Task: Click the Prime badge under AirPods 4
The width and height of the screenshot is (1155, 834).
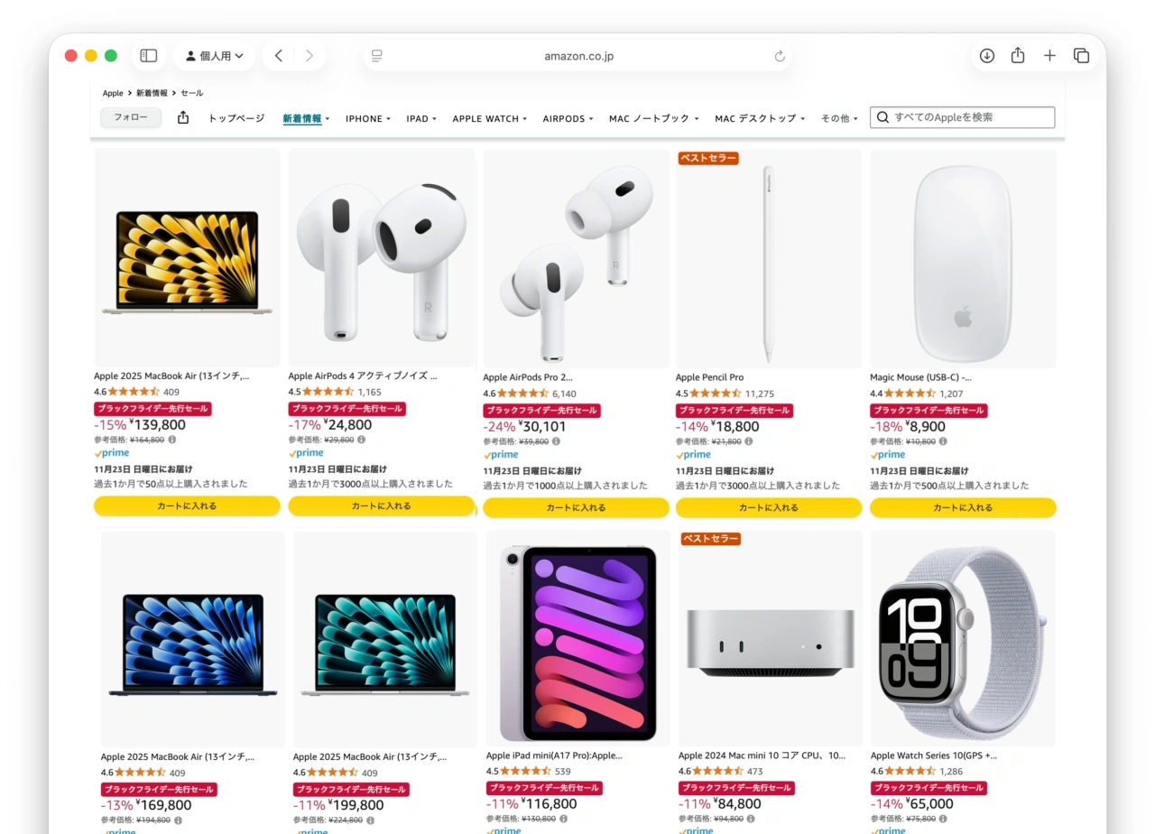Action: (x=305, y=453)
